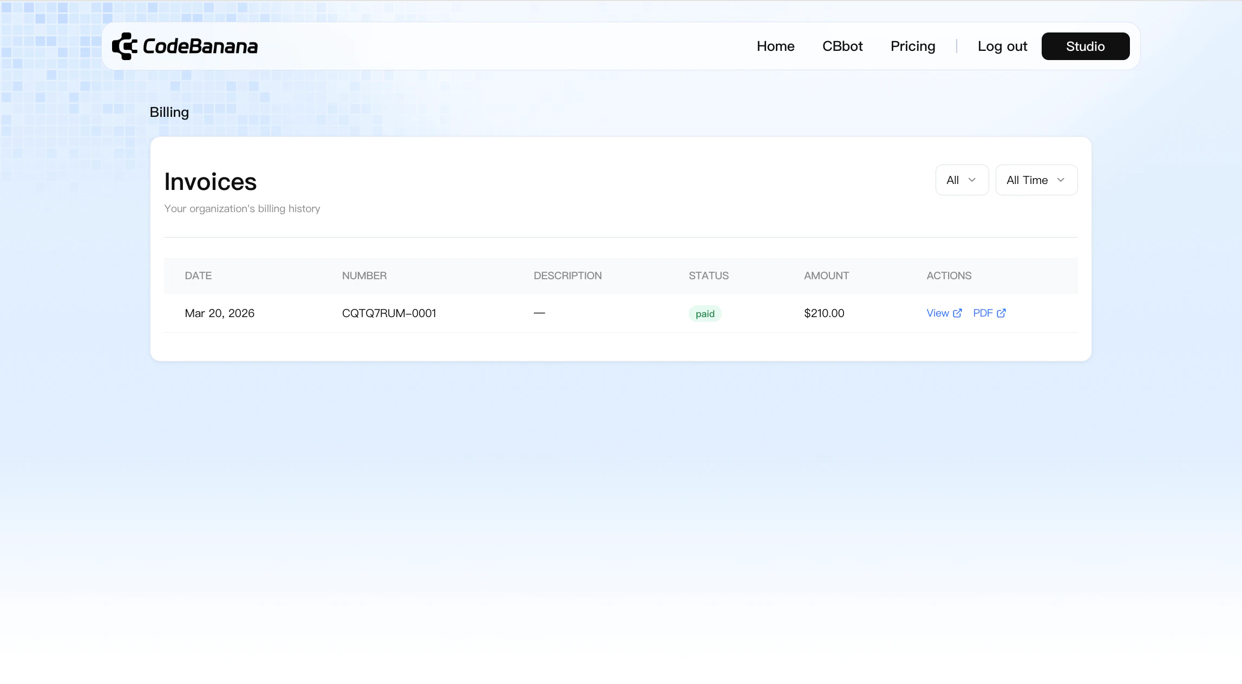Click the chevron arrow in All Time filter
Image resolution: width=1242 pixels, height=684 pixels.
click(1061, 180)
